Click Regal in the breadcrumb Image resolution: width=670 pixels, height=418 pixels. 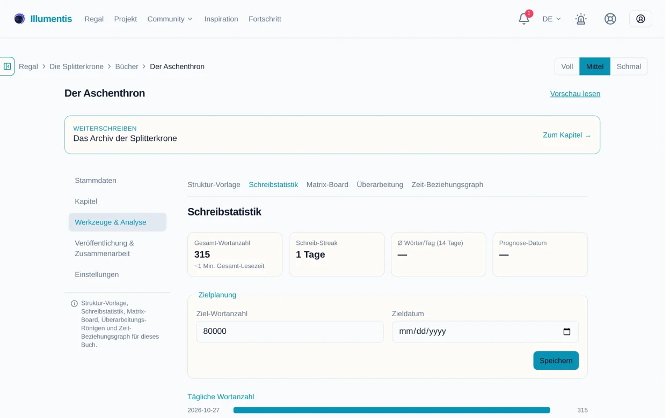point(28,66)
